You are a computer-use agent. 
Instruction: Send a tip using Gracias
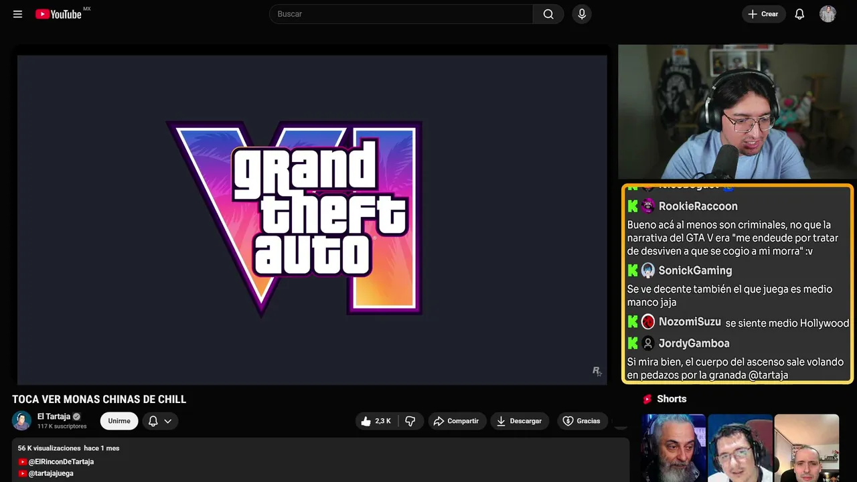pos(581,421)
